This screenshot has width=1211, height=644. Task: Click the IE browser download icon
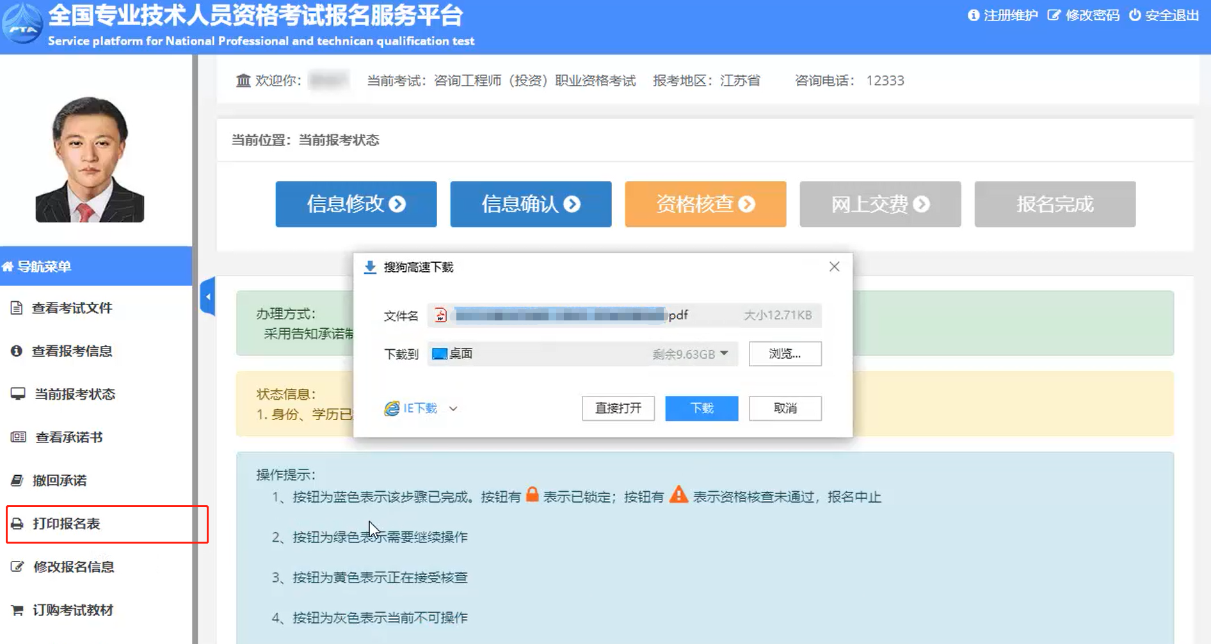click(392, 409)
